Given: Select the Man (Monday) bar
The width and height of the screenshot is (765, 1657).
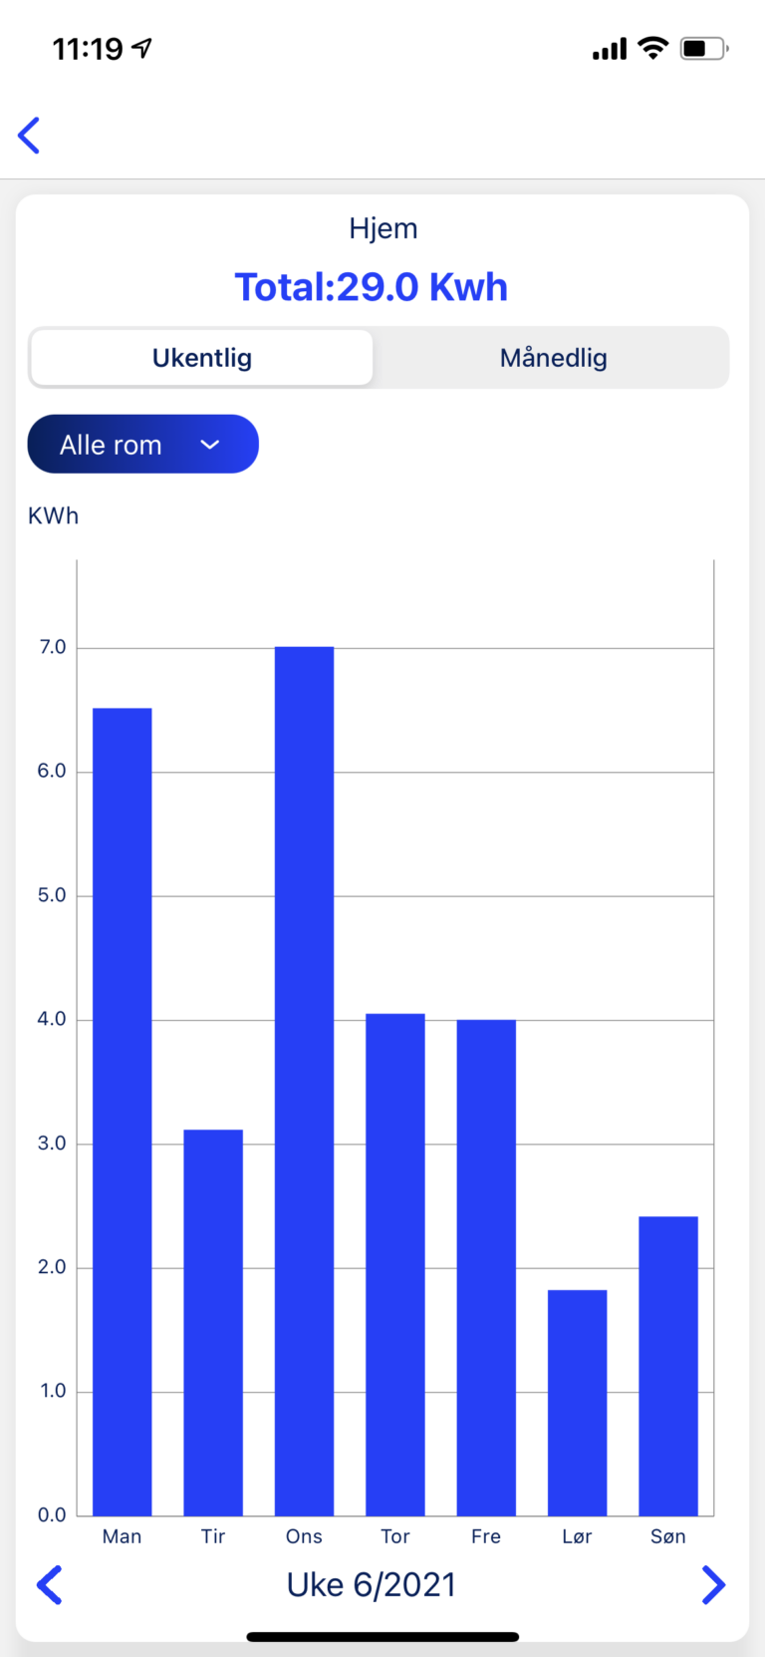Looking at the screenshot, I should tap(122, 1112).
